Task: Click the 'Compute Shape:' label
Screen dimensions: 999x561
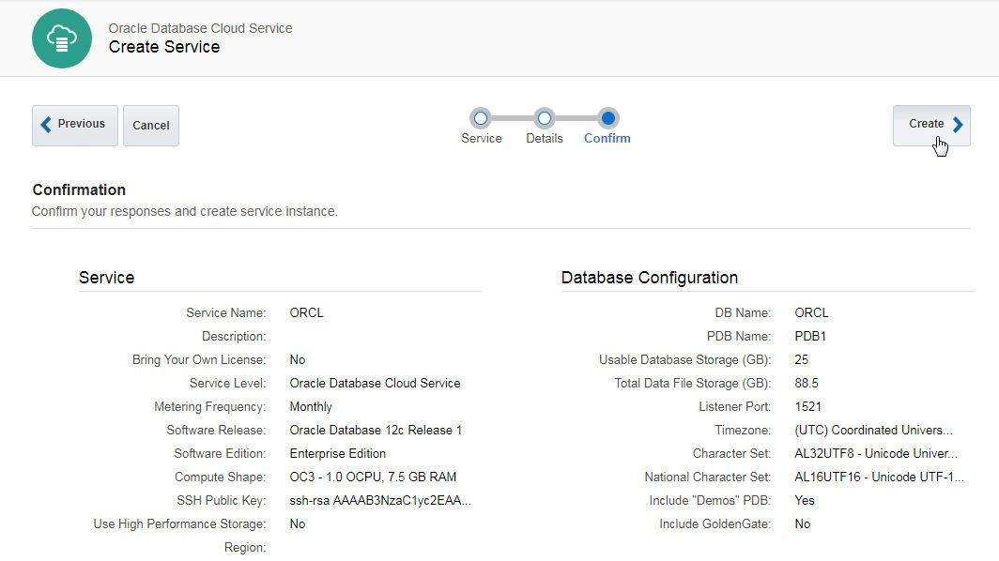Action: pyautogui.click(x=221, y=477)
